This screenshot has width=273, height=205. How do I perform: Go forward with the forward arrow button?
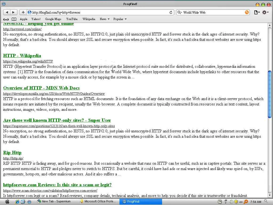click(x=13, y=12)
